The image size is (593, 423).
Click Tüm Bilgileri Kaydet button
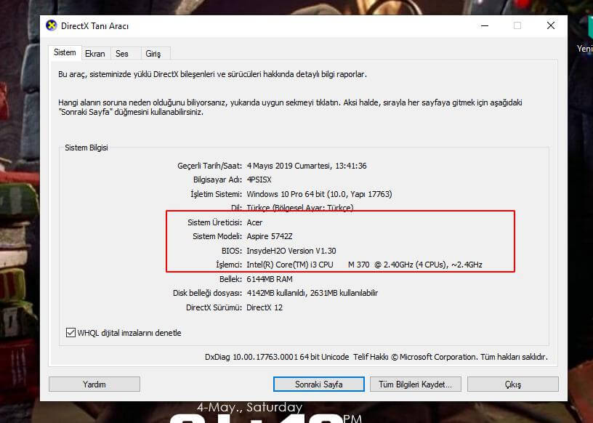(x=415, y=384)
